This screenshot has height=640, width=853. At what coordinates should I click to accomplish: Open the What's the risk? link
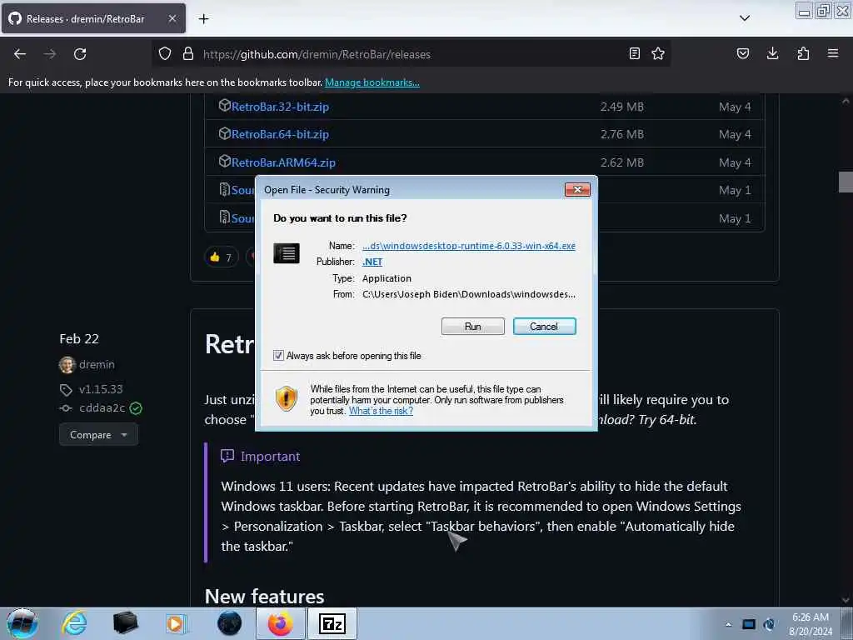381,411
